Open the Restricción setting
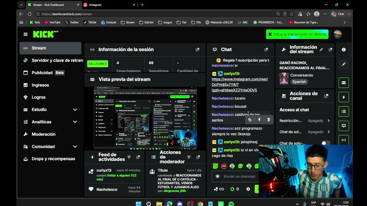Image resolution: width=367 pixels, height=206 pixels. pyautogui.click(x=305, y=121)
